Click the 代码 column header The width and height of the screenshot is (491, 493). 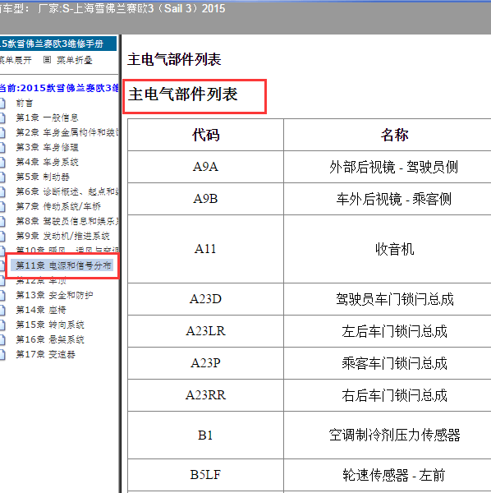click(206, 135)
